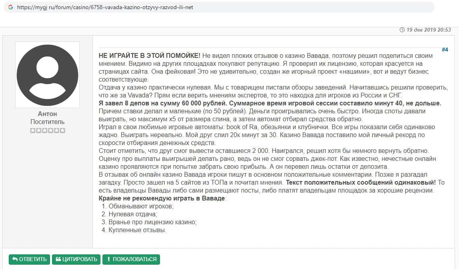Click the ПОЖАЛОВАТЬСЯ report button

pyautogui.click(x=131, y=259)
